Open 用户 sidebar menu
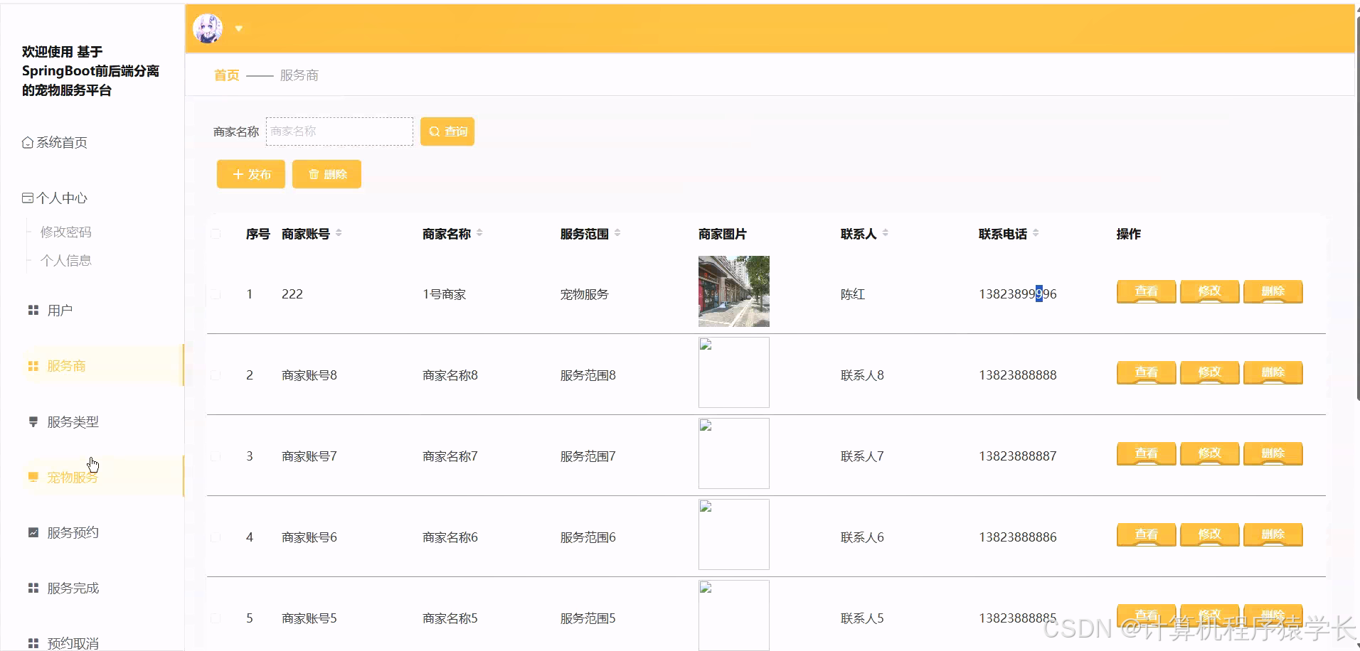 (x=60, y=311)
